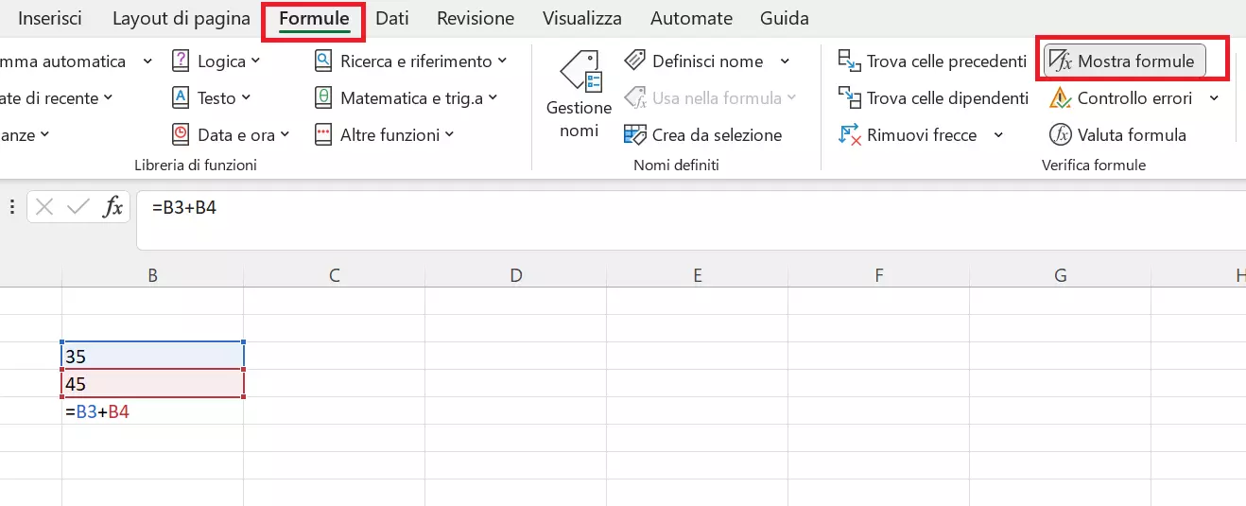Viewport: 1246px width, 506px height.
Task: Expand Ricerca e riferimento dropdown arrow
Action: click(502, 61)
